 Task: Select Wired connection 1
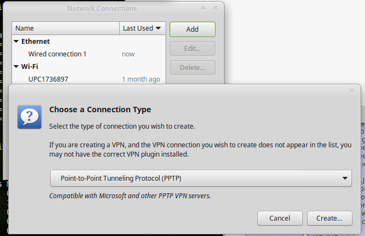tap(89, 54)
